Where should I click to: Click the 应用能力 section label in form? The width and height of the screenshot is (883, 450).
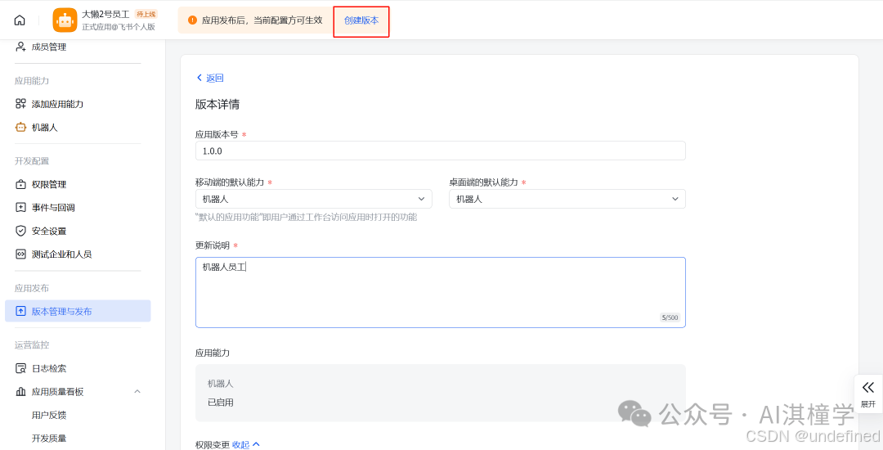point(213,353)
